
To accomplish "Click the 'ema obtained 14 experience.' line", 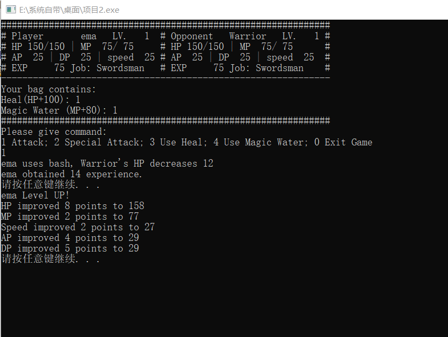I will (72, 174).
